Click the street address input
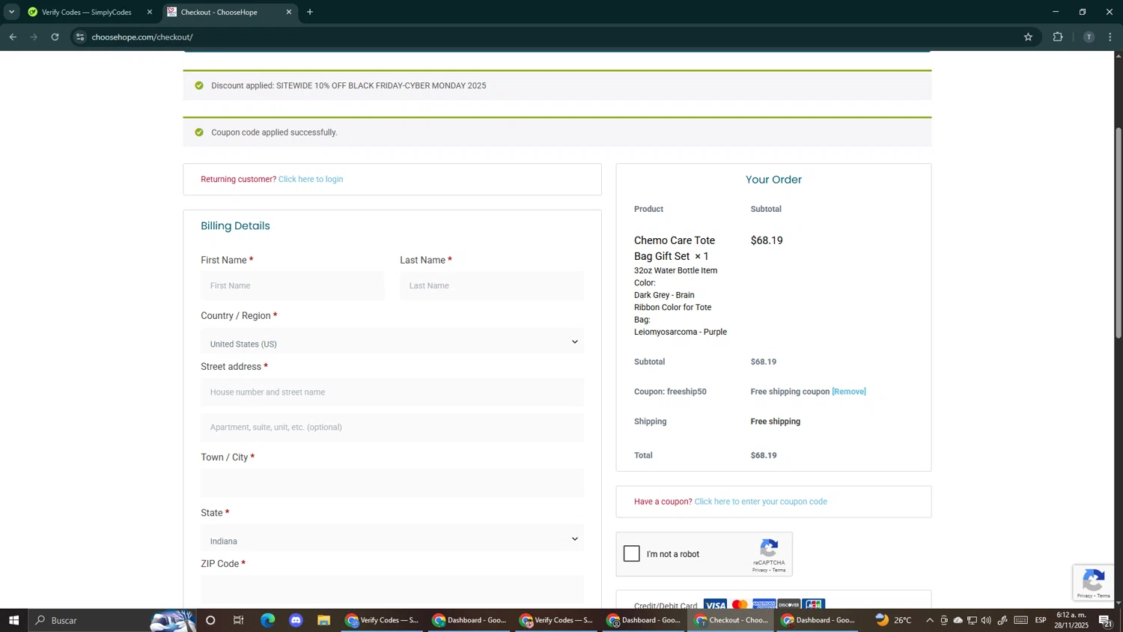The image size is (1123, 632). [x=392, y=392]
